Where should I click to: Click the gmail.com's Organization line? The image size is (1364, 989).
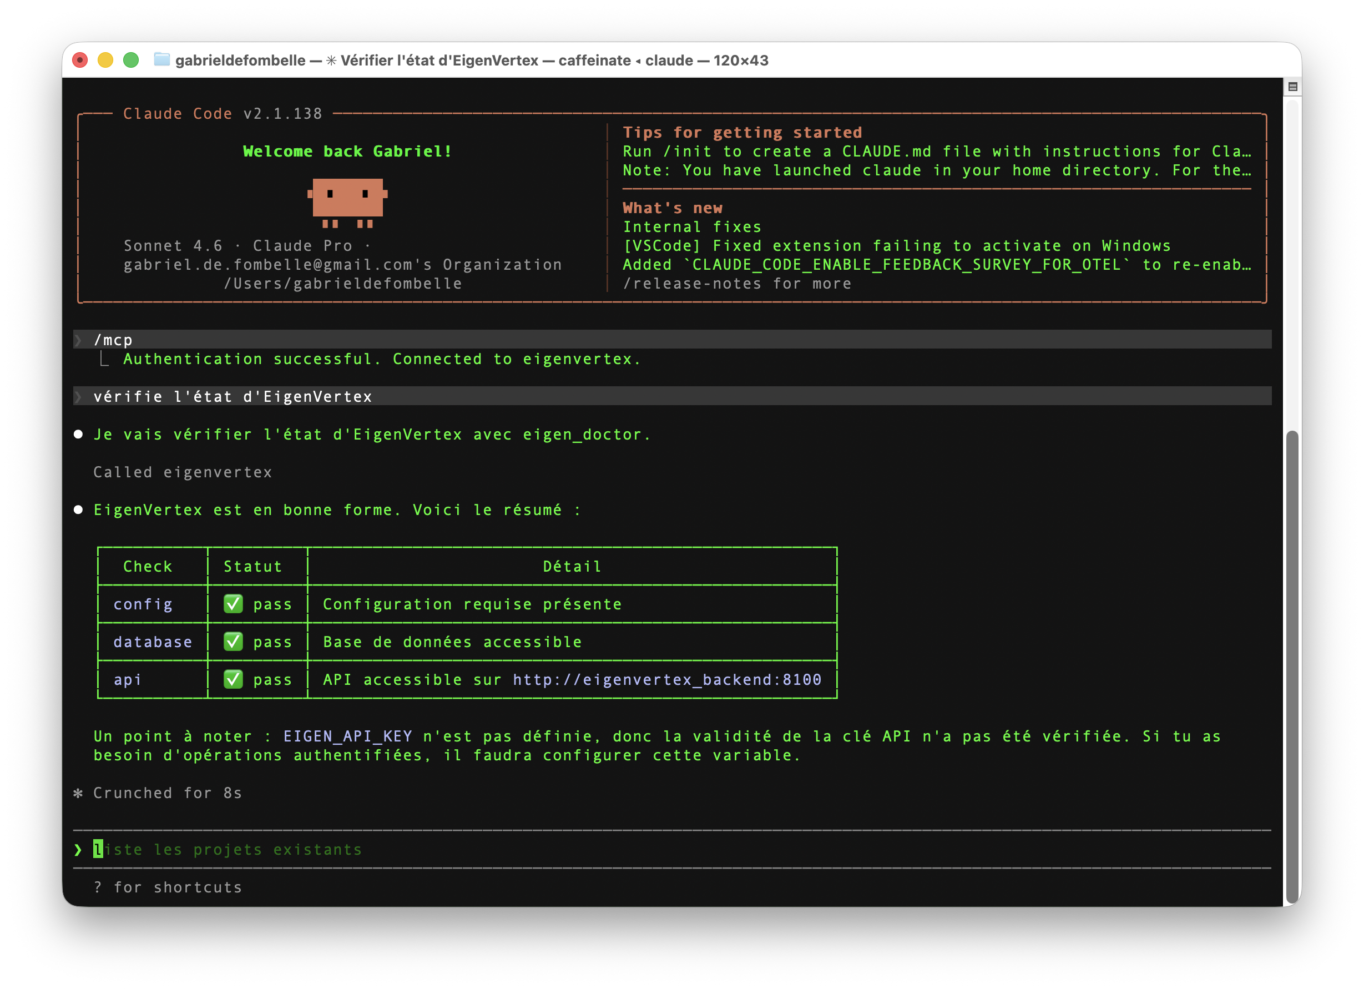pyautogui.click(x=343, y=265)
